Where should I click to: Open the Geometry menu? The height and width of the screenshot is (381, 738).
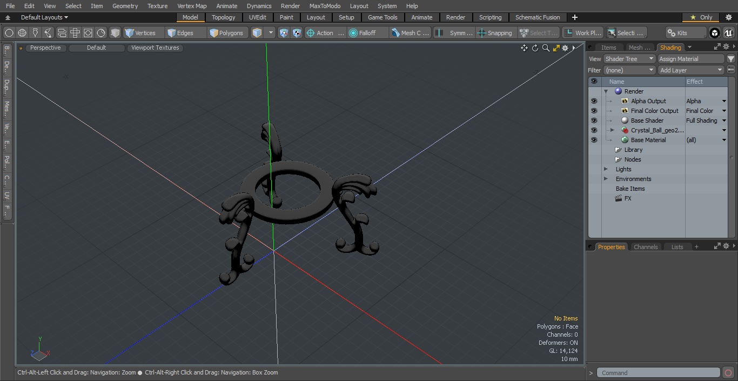(x=125, y=6)
